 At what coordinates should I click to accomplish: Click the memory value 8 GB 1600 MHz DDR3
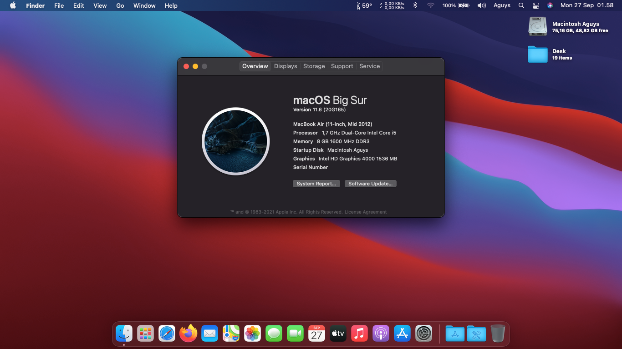point(343,141)
